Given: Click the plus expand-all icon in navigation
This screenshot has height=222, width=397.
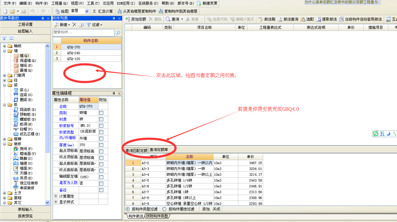Looking at the screenshot, I should pos(4,39).
